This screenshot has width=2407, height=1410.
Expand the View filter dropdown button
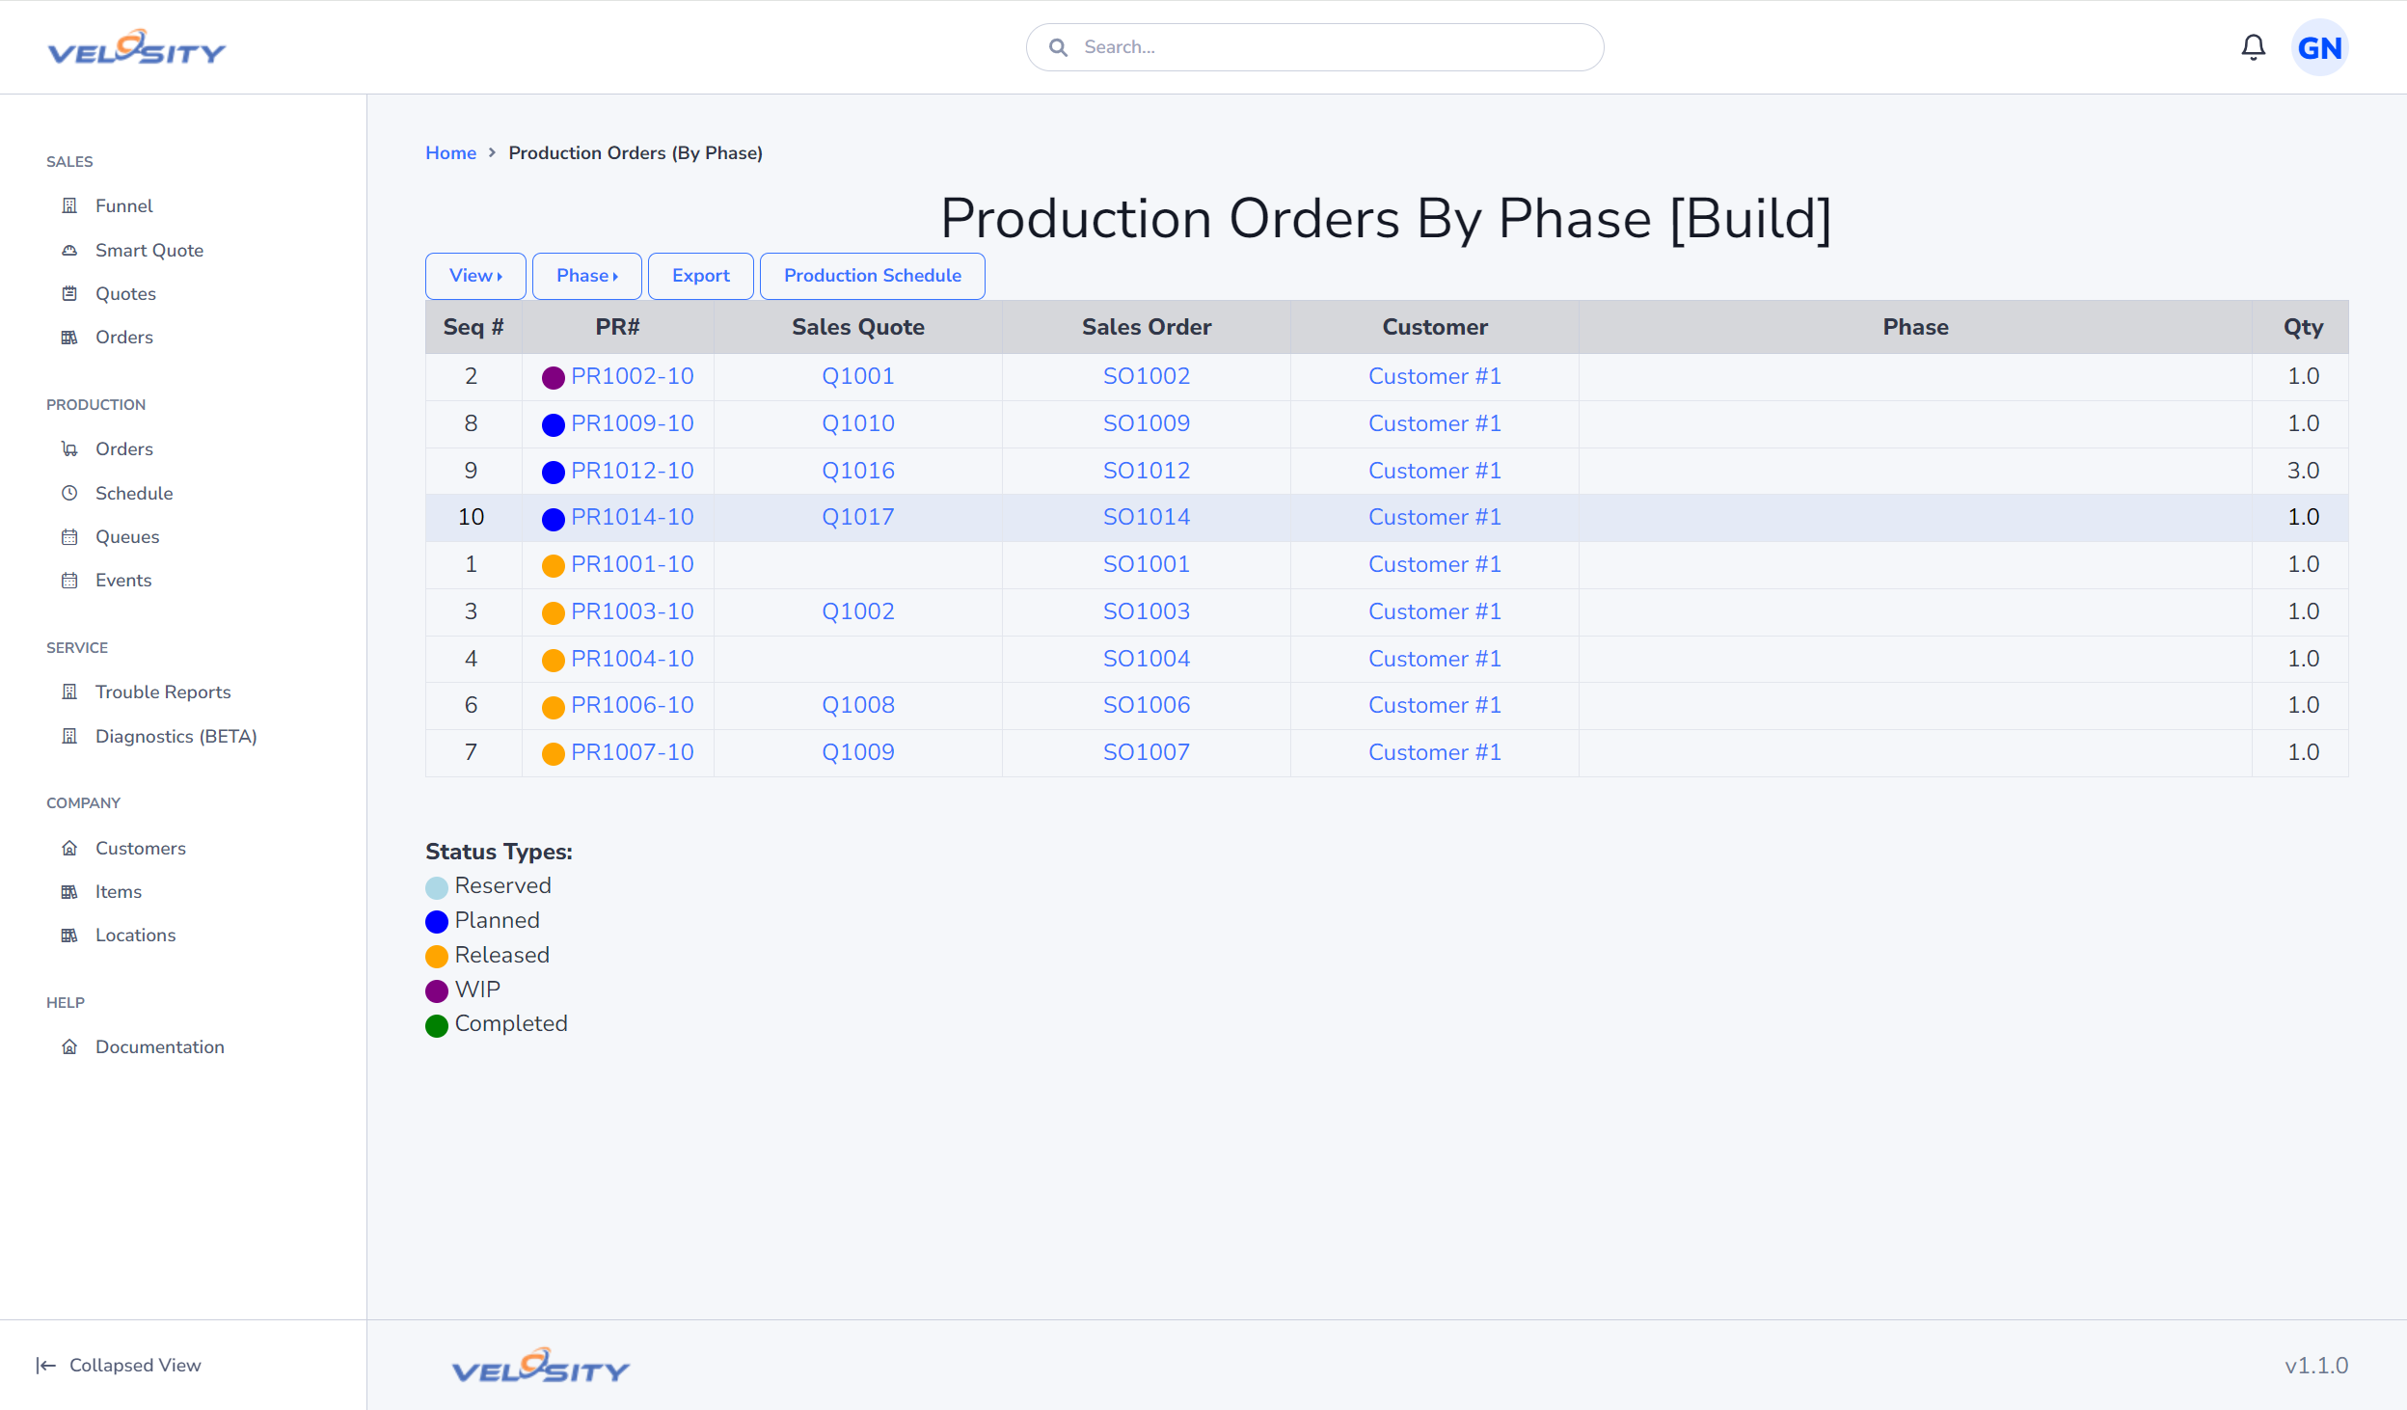(x=475, y=275)
